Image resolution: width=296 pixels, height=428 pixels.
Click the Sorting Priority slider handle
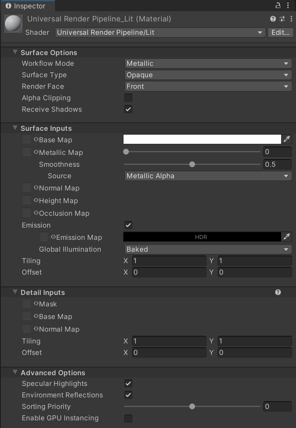click(x=192, y=407)
